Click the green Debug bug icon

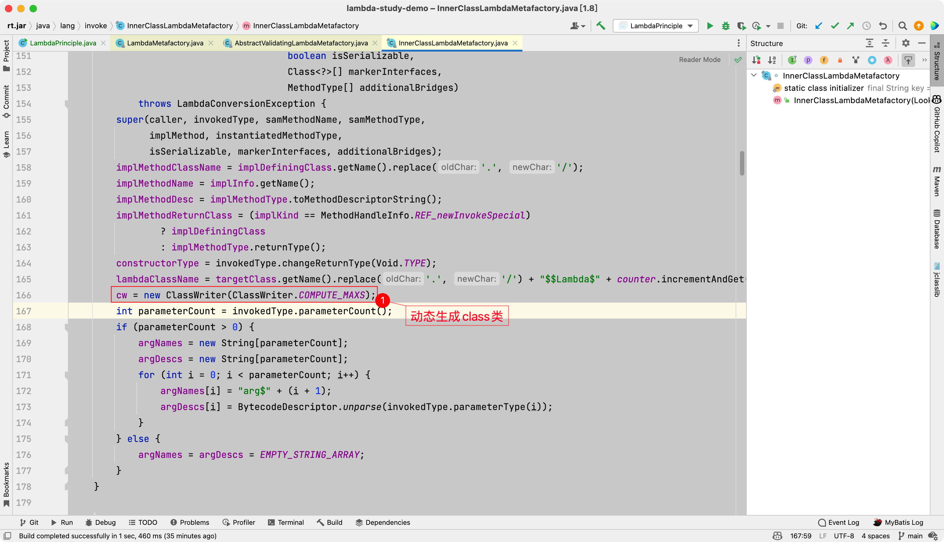726,26
